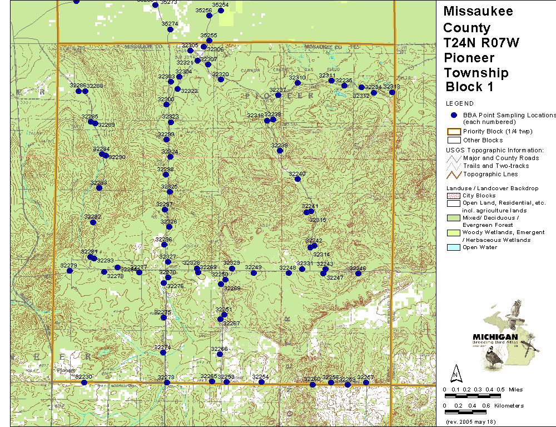Viewport: 556px width, 427px height.
Task: Select sampling location 32279
Action: click(70, 271)
